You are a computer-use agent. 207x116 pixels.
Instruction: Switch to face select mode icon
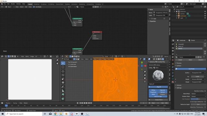tap(78, 59)
